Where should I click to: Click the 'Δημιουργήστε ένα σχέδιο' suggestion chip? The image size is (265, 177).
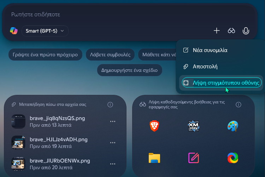click(x=130, y=70)
